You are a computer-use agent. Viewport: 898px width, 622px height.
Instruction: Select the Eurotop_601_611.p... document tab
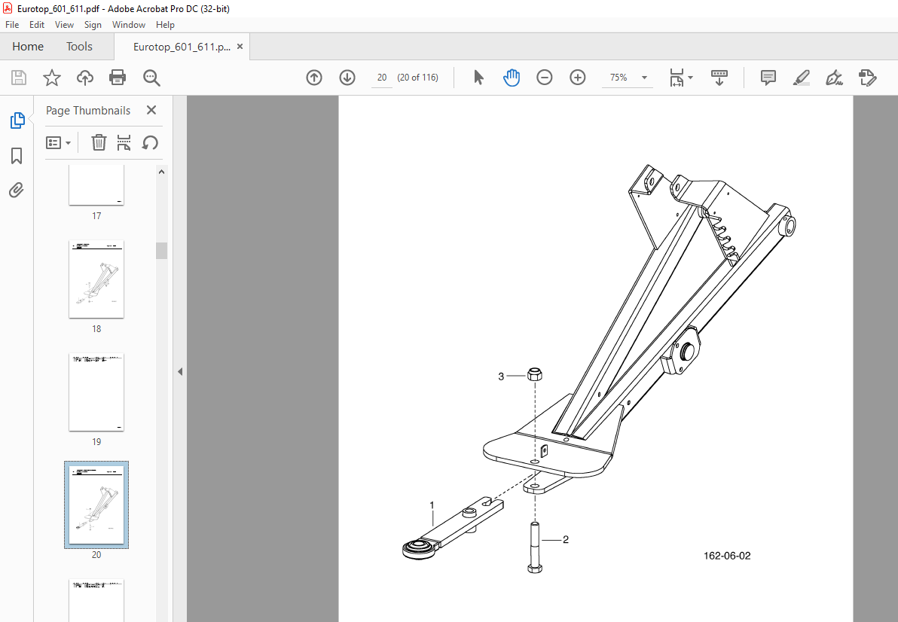click(x=182, y=47)
